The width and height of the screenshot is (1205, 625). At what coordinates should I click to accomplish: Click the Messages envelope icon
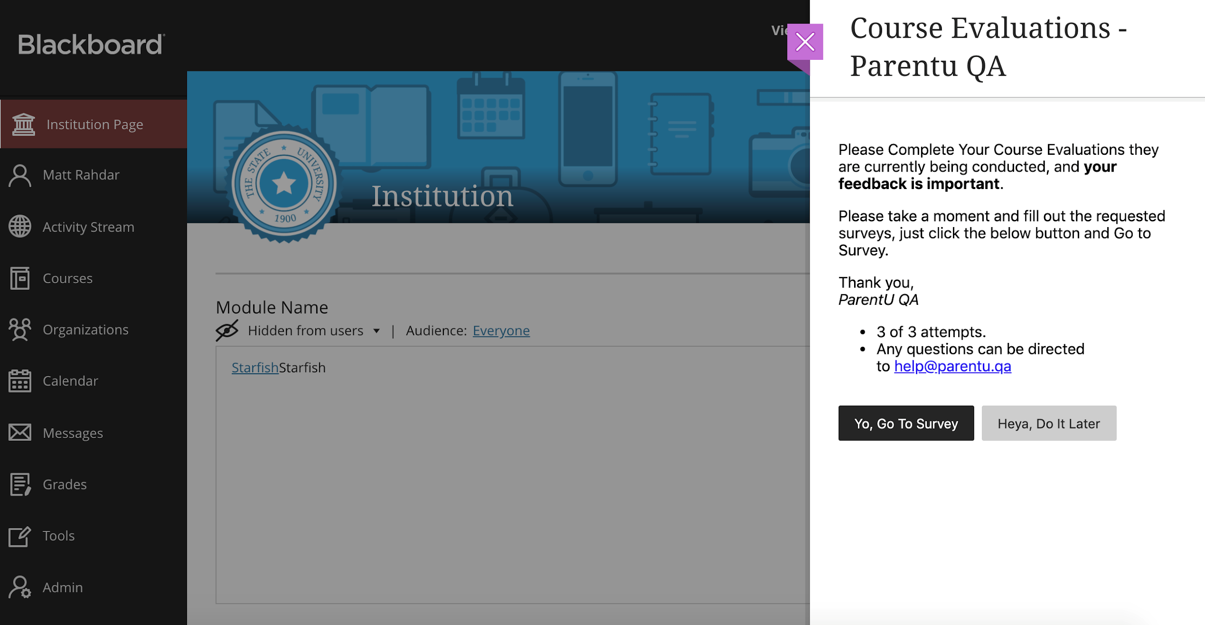tap(20, 433)
